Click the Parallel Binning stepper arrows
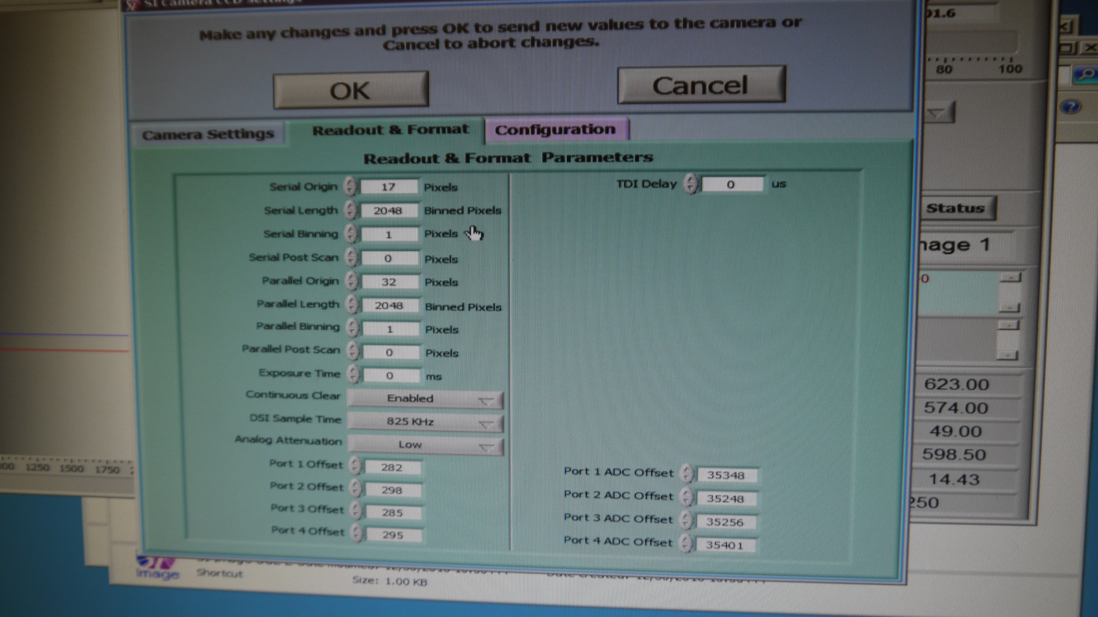 click(x=352, y=328)
